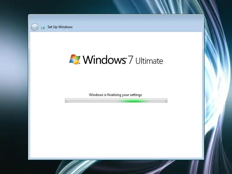Click the "Windows 7 Ultimate" wordmark

click(123, 60)
